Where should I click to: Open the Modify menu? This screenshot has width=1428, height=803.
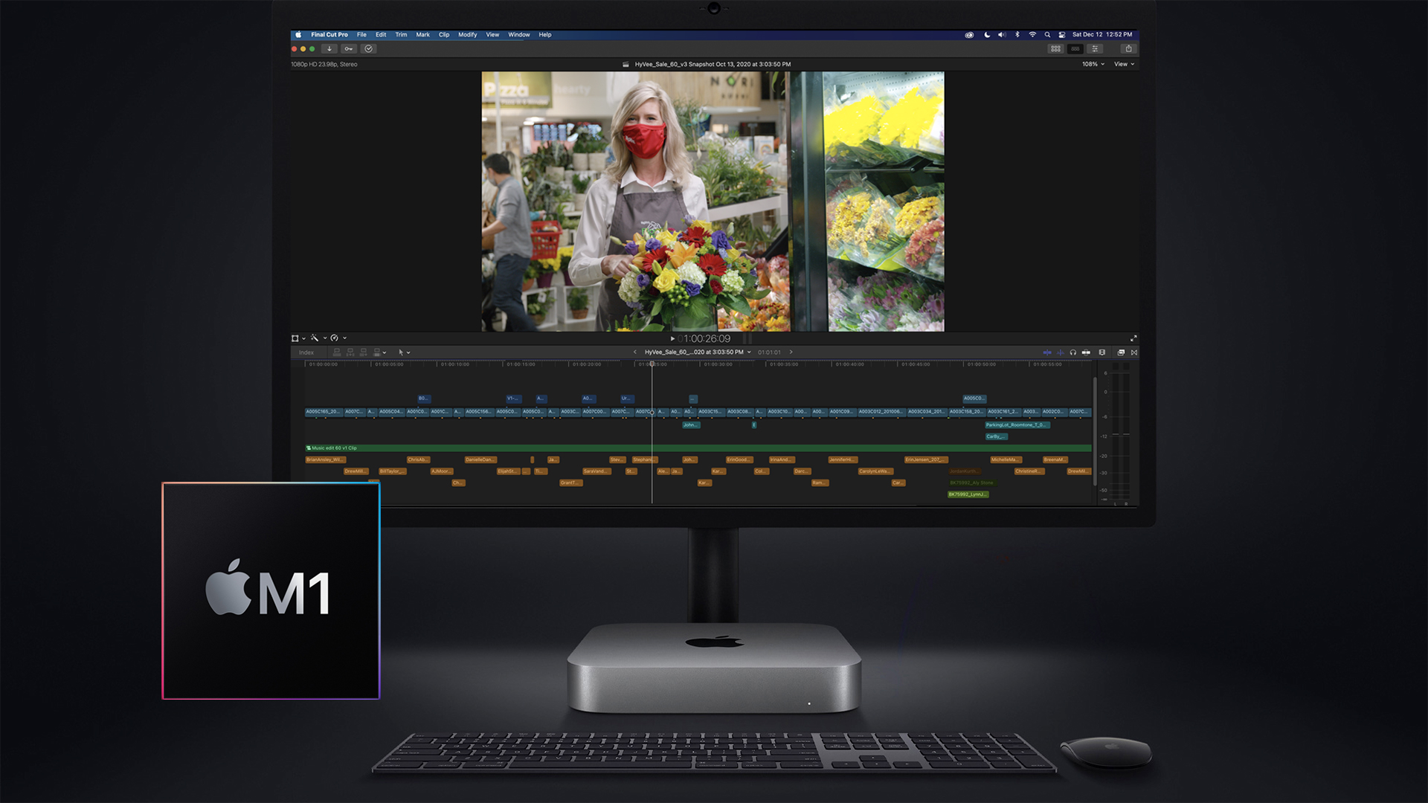point(468,35)
